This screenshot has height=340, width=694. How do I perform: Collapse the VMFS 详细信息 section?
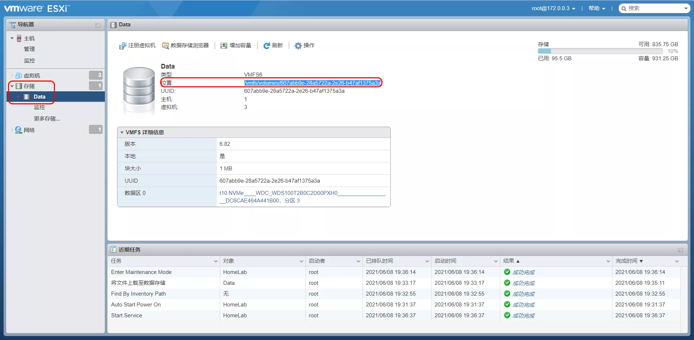click(x=122, y=132)
